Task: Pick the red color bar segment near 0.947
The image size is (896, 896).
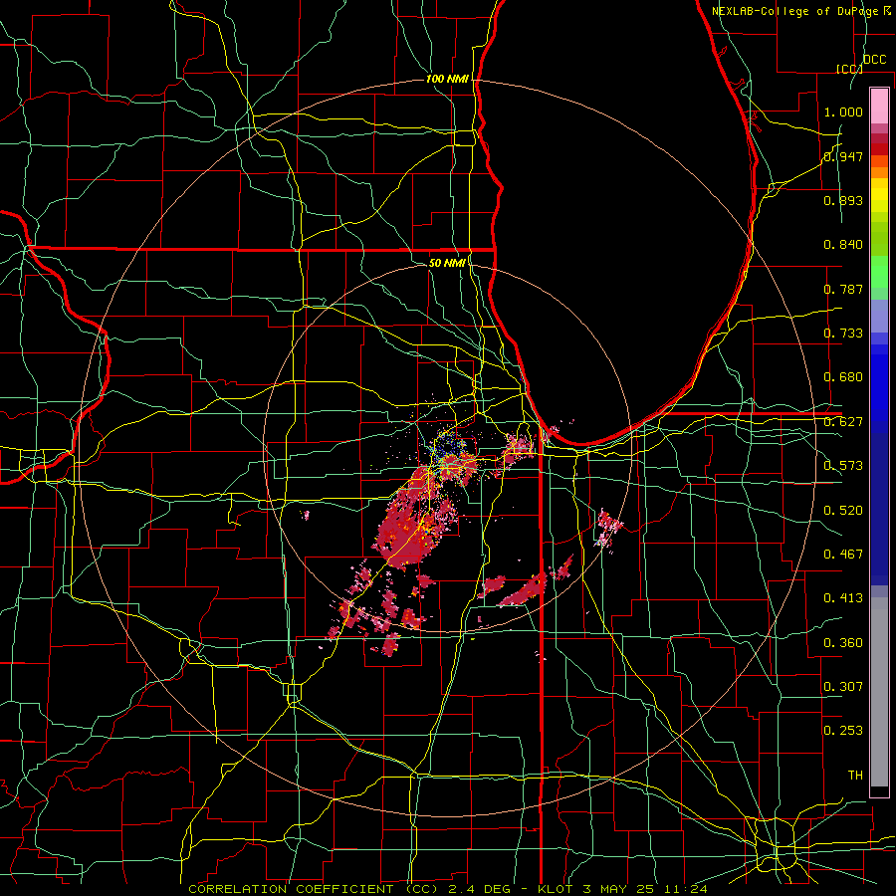Action: (879, 149)
